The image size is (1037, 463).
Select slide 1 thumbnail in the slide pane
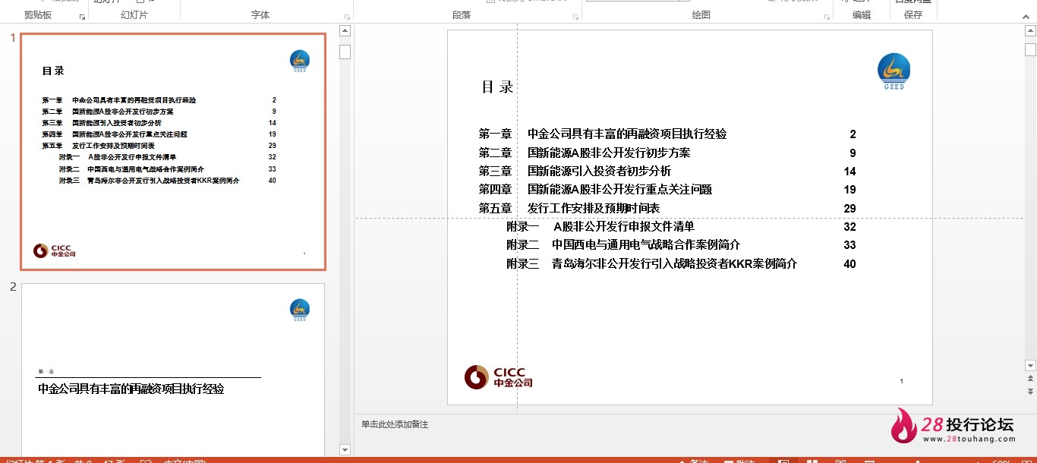173,152
